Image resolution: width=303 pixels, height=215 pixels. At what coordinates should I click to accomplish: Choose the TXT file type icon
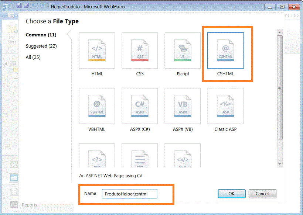tap(140, 155)
